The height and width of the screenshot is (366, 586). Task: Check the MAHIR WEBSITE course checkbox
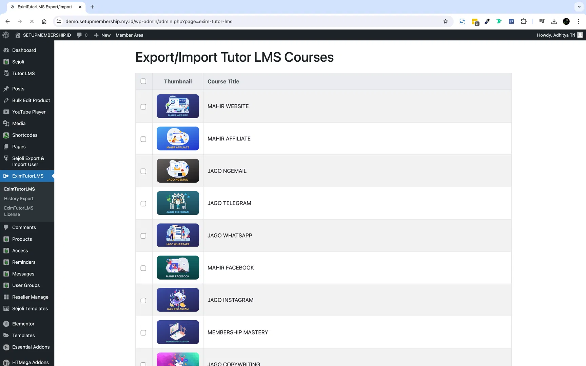[143, 106]
